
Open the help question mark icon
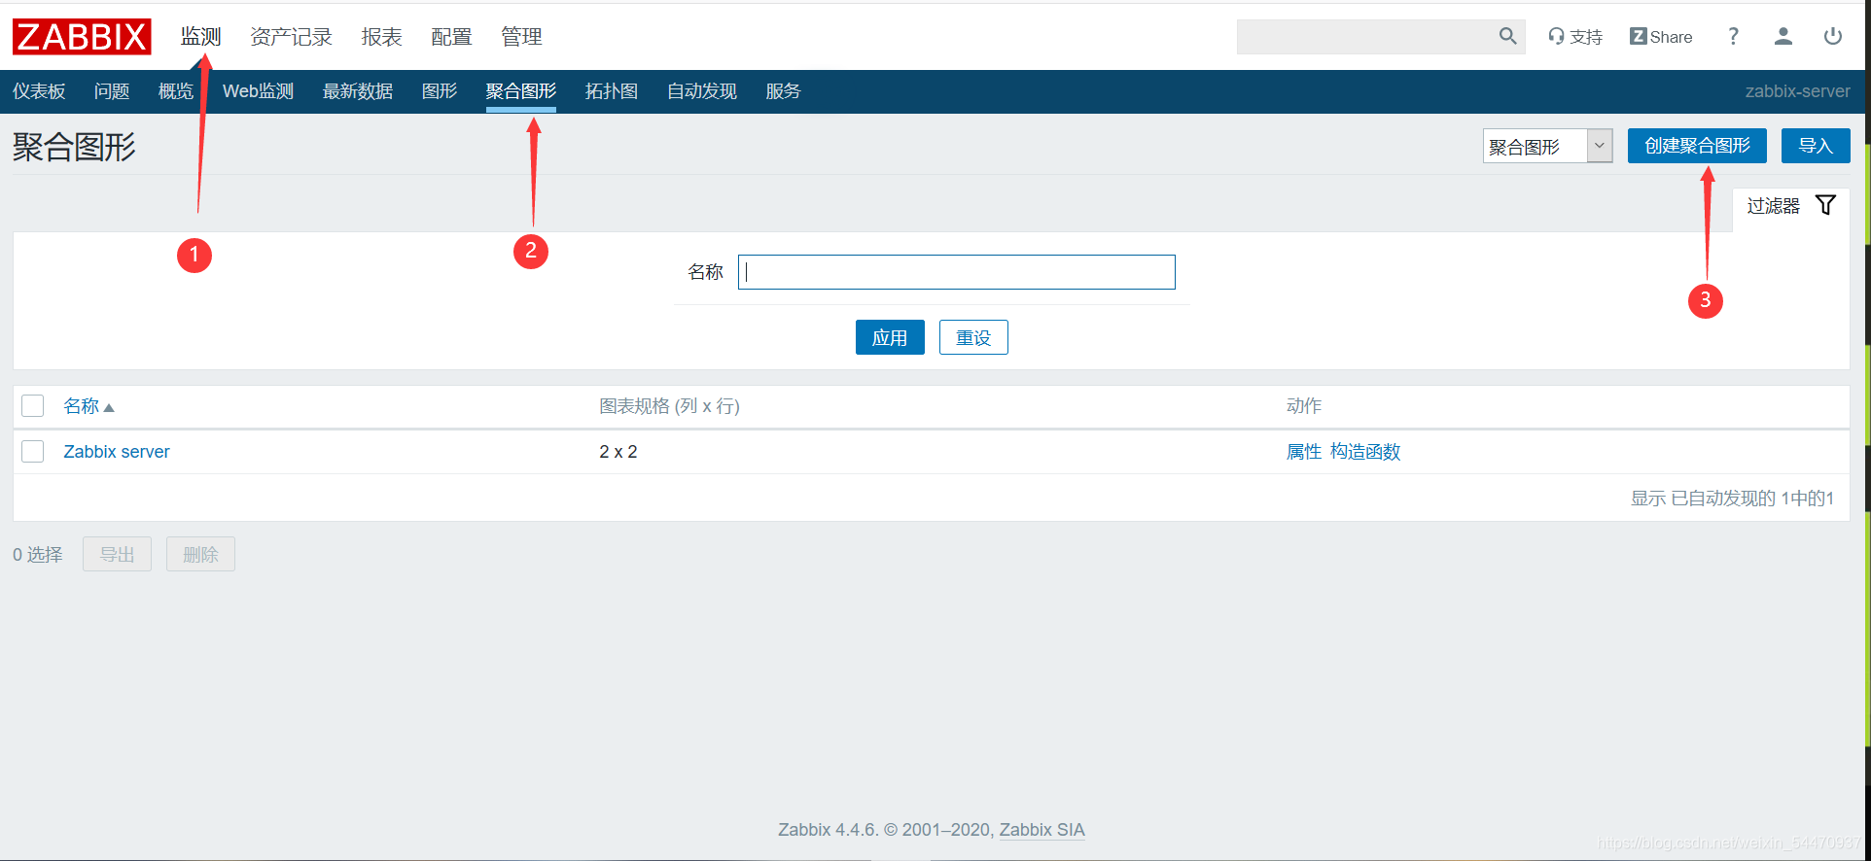point(1733,37)
